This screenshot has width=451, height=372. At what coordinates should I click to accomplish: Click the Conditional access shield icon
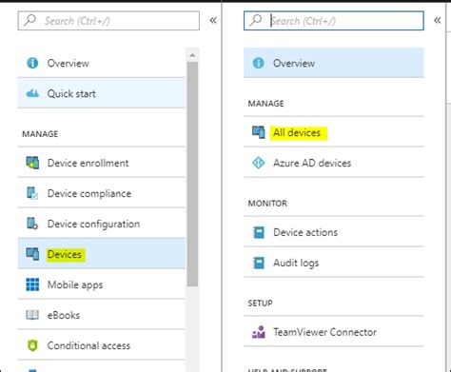point(32,345)
